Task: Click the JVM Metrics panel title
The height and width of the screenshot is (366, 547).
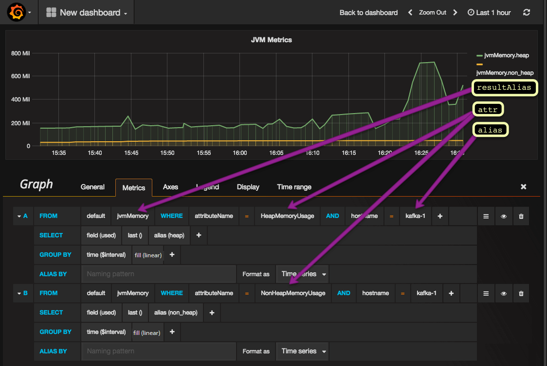Action: click(x=272, y=40)
